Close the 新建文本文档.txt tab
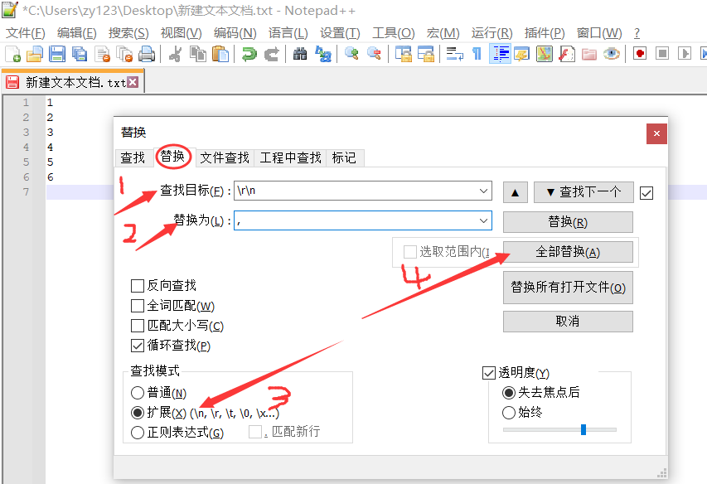 coord(133,82)
